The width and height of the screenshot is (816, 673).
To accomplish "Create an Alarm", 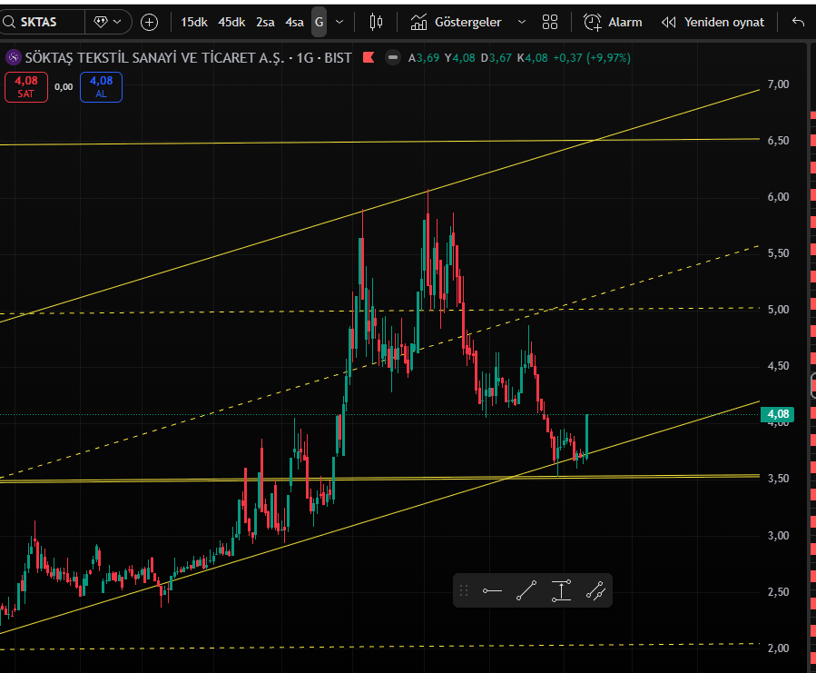I will (x=613, y=22).
